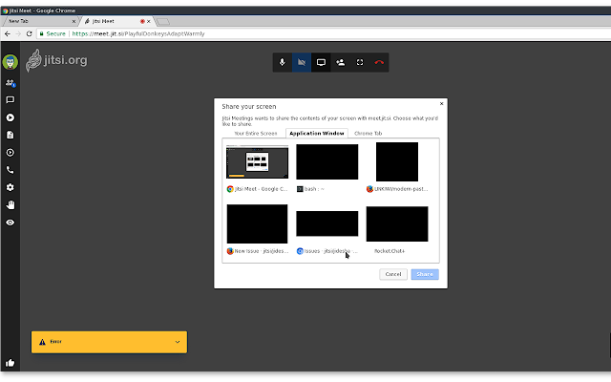
Task: Close the New Tab browser tab
Action: (74, 21)
